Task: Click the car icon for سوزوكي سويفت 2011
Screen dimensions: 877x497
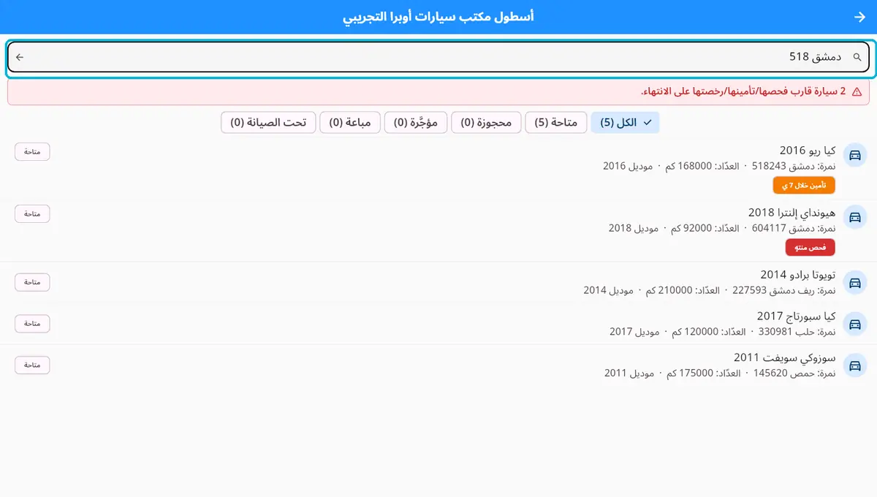Action: (854, 365)
